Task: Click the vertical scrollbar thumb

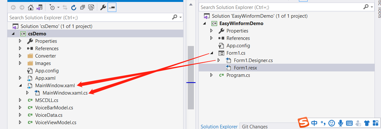Action: [191, 78]
